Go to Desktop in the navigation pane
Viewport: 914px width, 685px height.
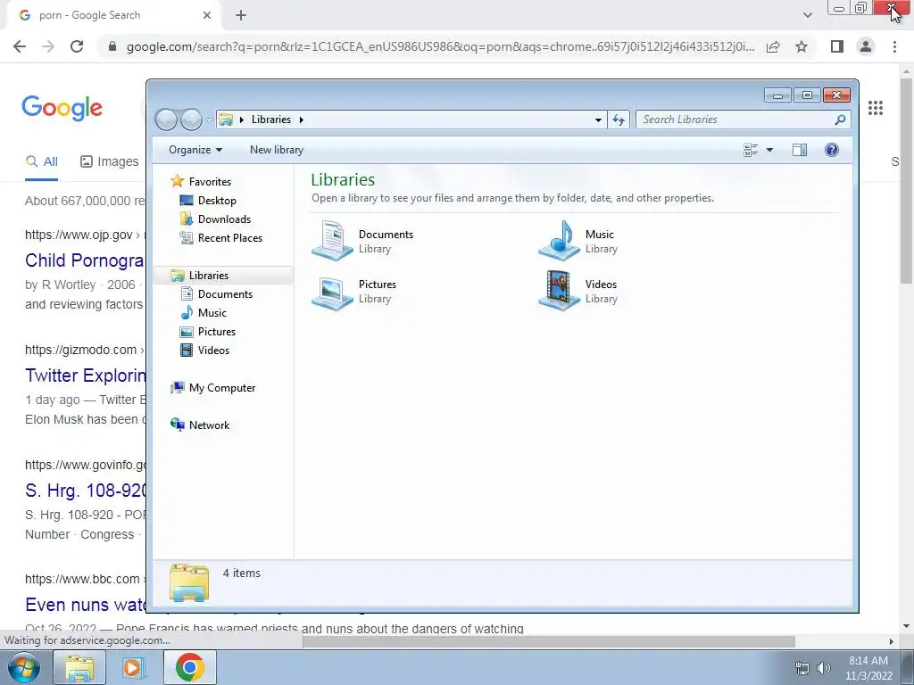tap(217, 201)
